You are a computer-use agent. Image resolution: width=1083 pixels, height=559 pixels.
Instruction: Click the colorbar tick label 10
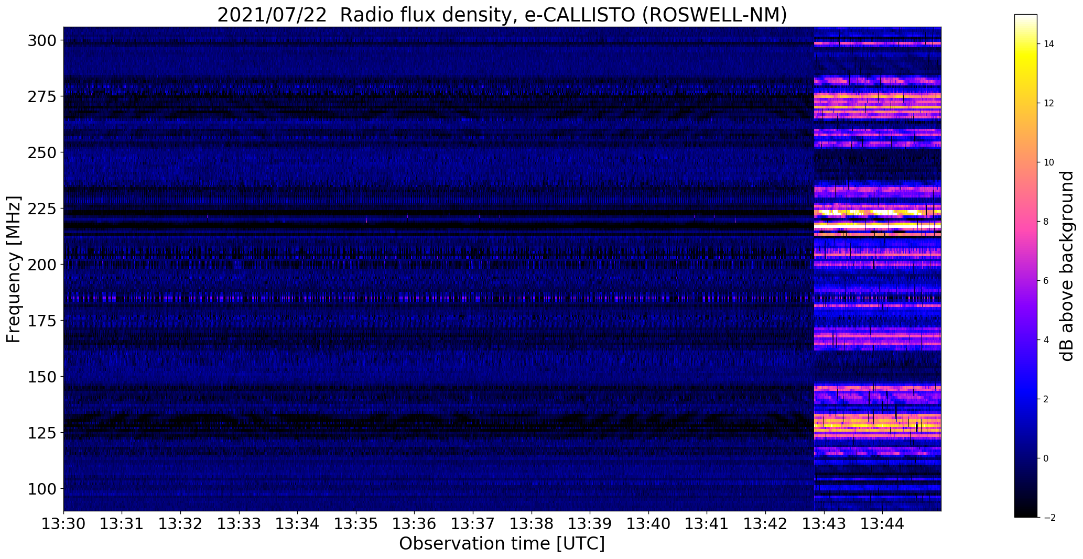(1048, 162)
